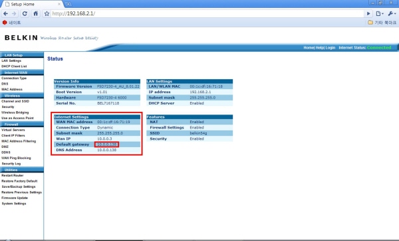399x241 pixels.
Task: Open LAN Settings in sidebar
Action: [x=11, y=61]
